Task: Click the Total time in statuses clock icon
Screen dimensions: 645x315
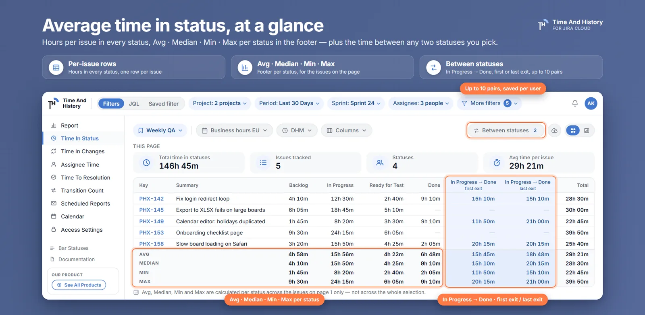Action: click(146, 163)
